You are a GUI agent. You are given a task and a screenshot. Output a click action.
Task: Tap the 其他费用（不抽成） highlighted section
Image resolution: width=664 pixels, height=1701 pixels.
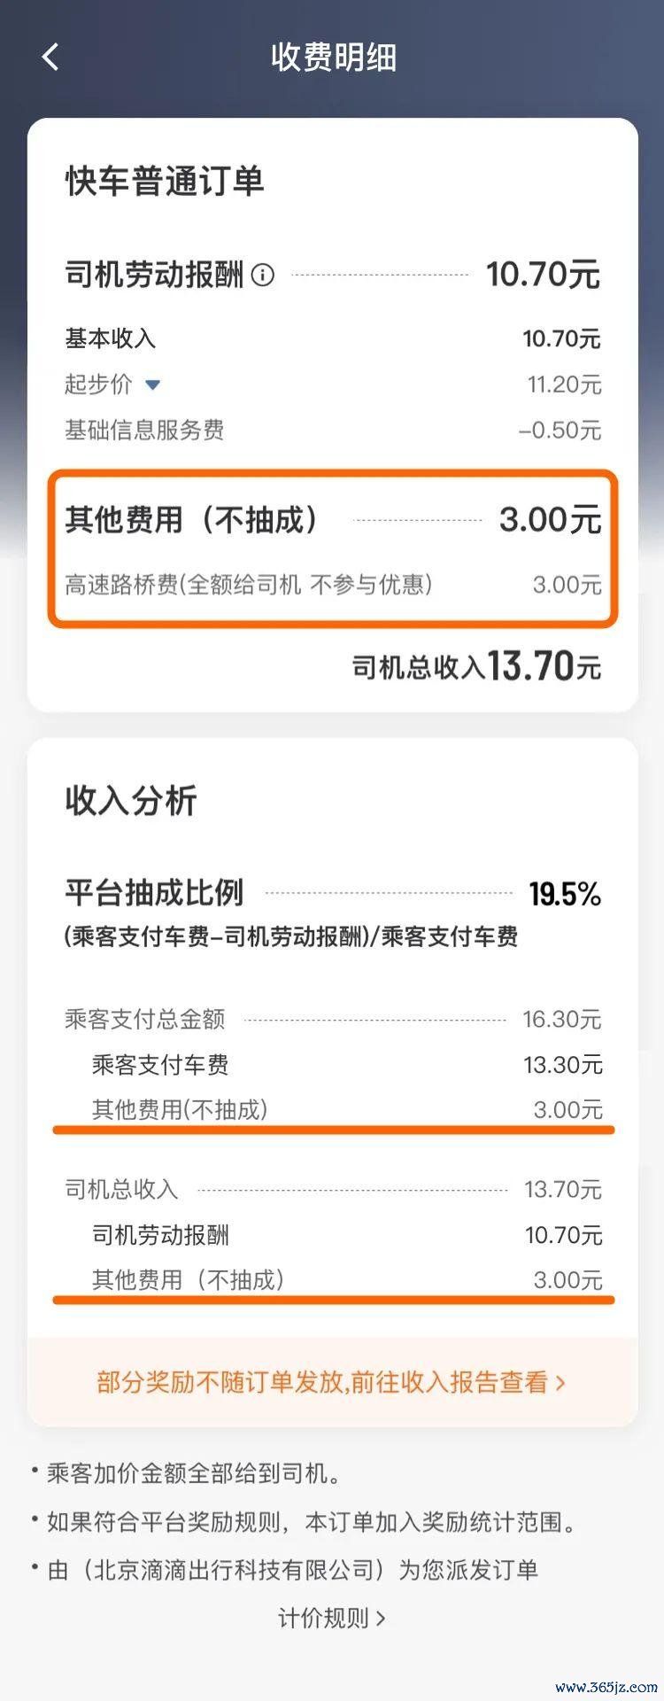(333, 549)
